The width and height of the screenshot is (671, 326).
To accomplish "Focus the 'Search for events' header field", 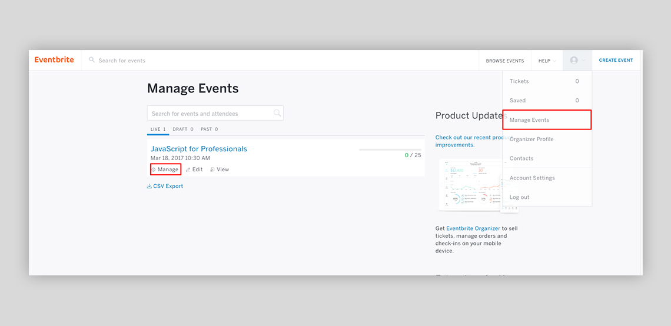I will click(x=121, y=61).
